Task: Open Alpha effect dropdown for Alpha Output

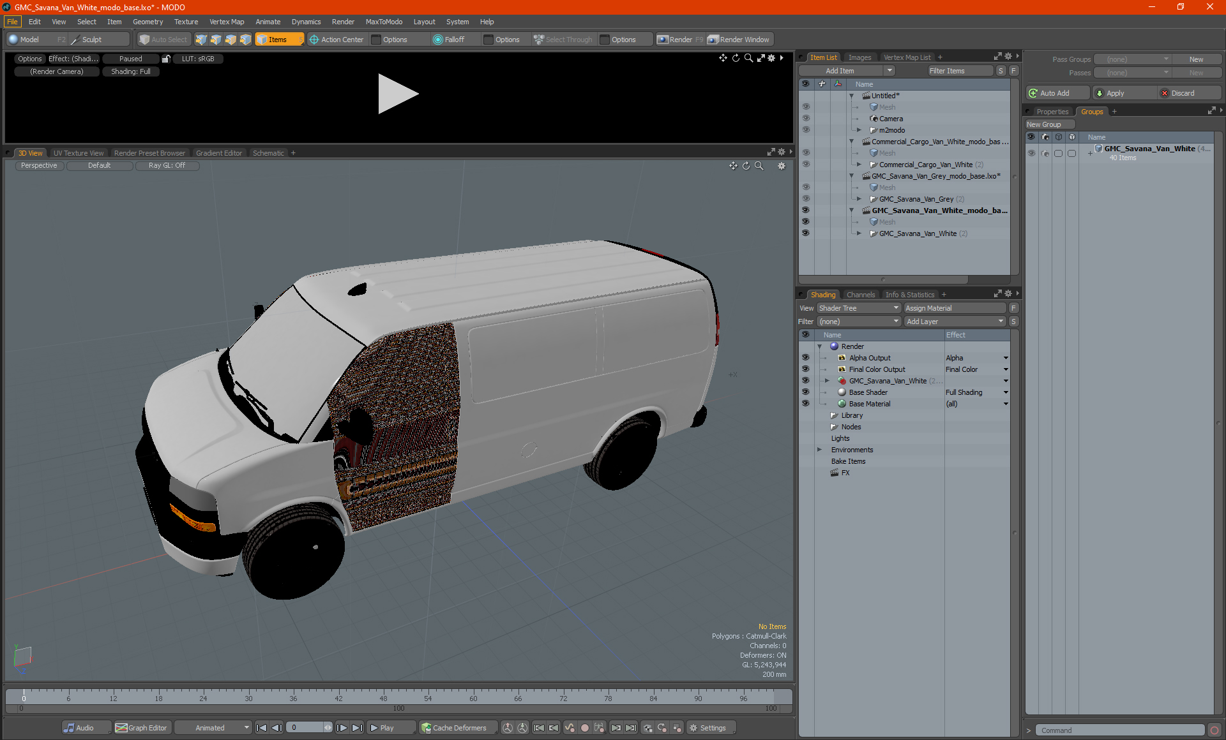Action: 1006,358
